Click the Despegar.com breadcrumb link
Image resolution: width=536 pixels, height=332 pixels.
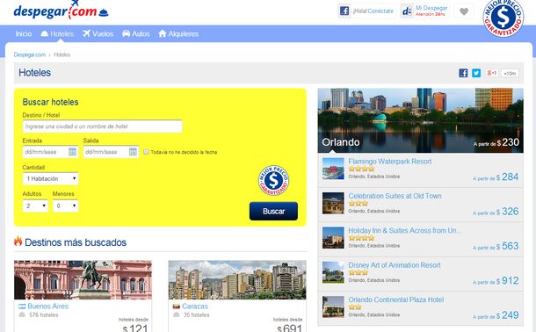29,54
